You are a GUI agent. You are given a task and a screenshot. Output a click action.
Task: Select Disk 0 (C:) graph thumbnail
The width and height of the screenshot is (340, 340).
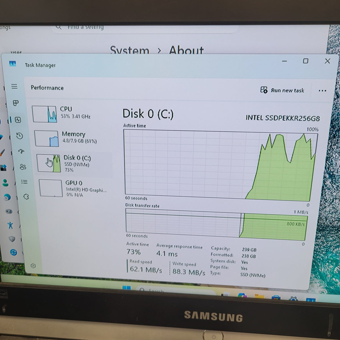click(x=49, y=163)
